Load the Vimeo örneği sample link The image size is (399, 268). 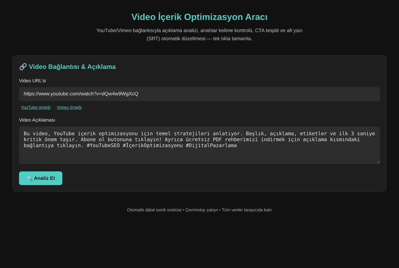point(69,107)
